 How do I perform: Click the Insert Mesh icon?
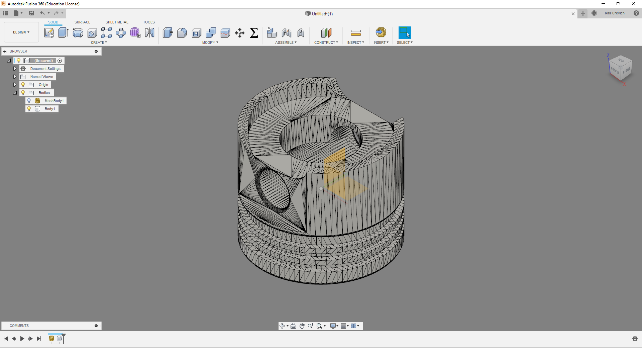[x=381, y=32]
